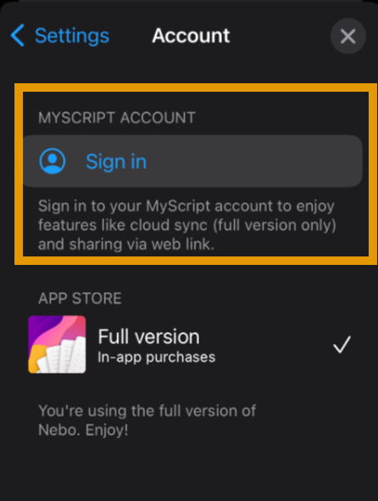The width and height of the screenshot is (378, 501).
Task: Select the Sign in text
Action: (116, 161)
